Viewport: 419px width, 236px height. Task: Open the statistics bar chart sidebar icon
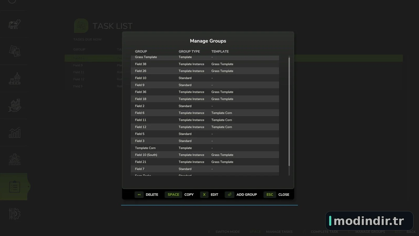14,133
